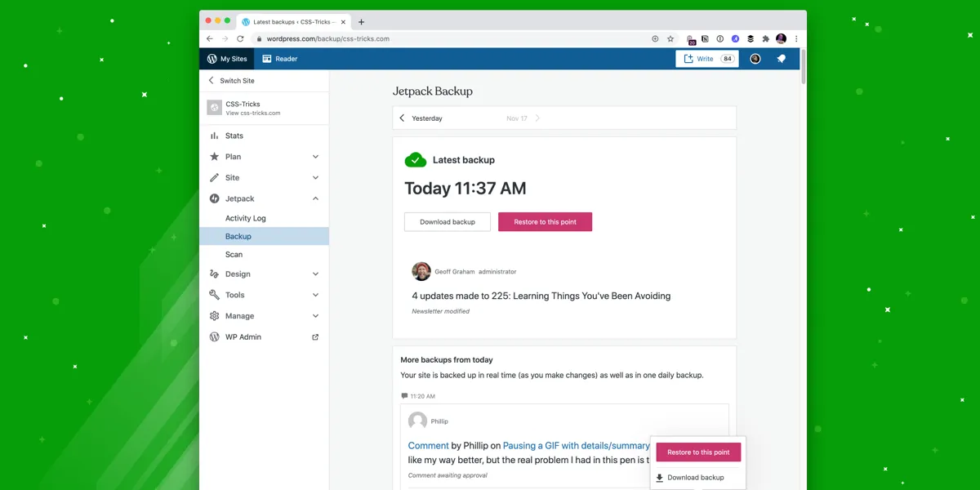
Task: Expand the Design sidebar section
Action: (x=264, y=274)
